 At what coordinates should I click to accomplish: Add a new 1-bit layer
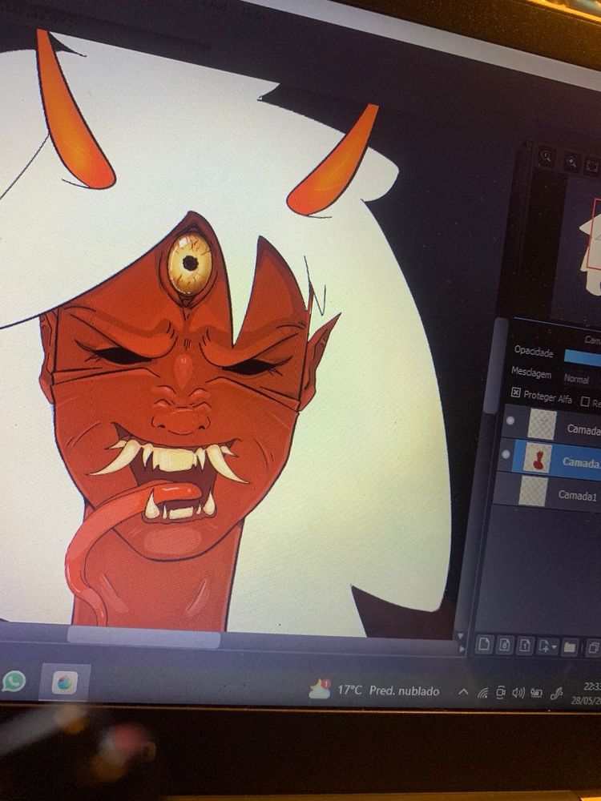(525, 646)
